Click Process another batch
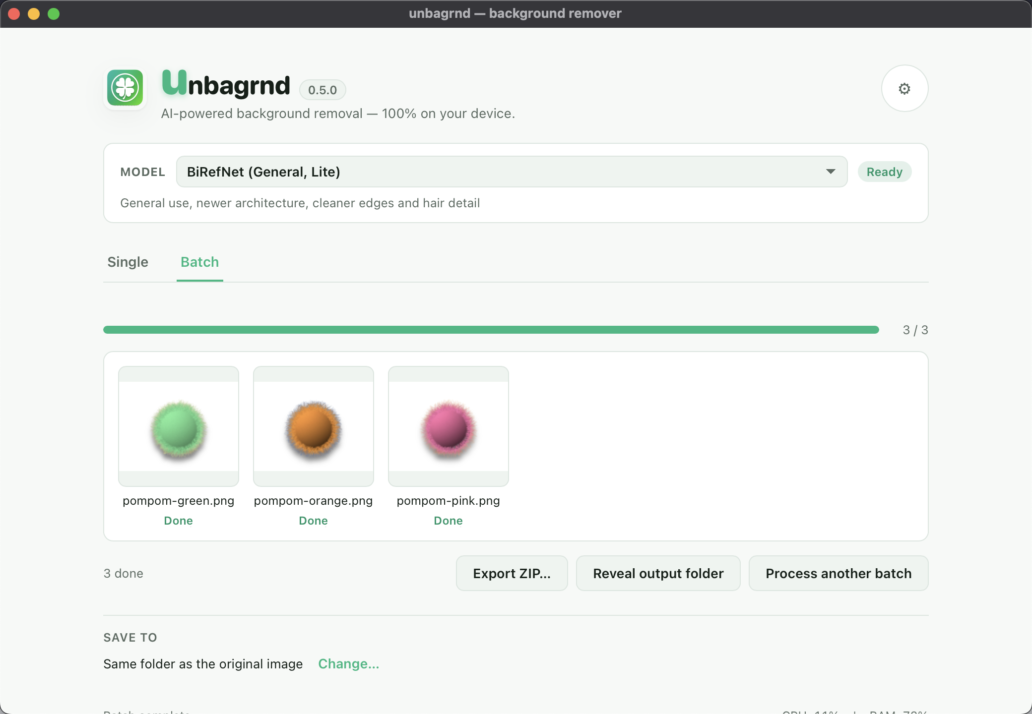This screenshot has height=714, width=1032. 838,573
